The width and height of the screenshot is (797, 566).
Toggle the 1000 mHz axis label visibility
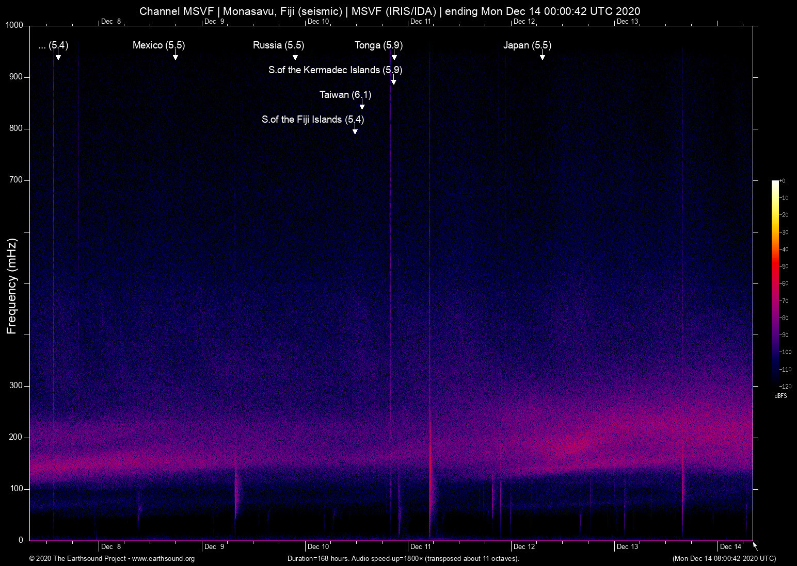[14, 24]
